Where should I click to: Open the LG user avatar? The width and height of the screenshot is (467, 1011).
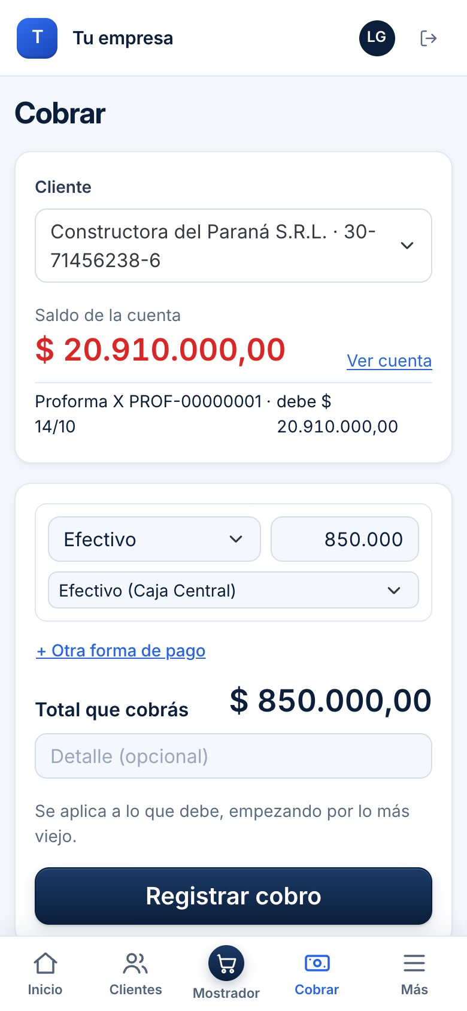pyautogui.click(x=377, y=38)
